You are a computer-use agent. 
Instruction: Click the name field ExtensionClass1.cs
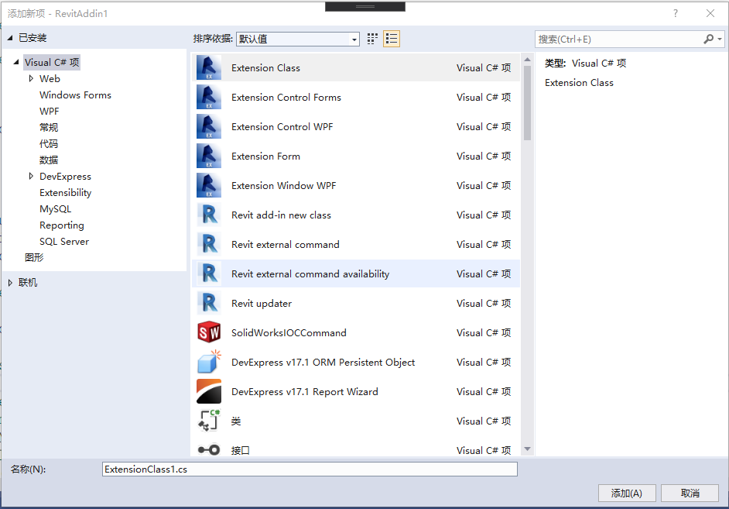310,469
